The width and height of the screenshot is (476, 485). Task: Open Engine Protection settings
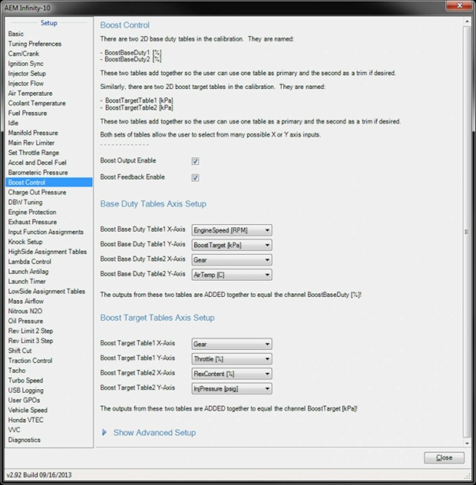point(32,212)
